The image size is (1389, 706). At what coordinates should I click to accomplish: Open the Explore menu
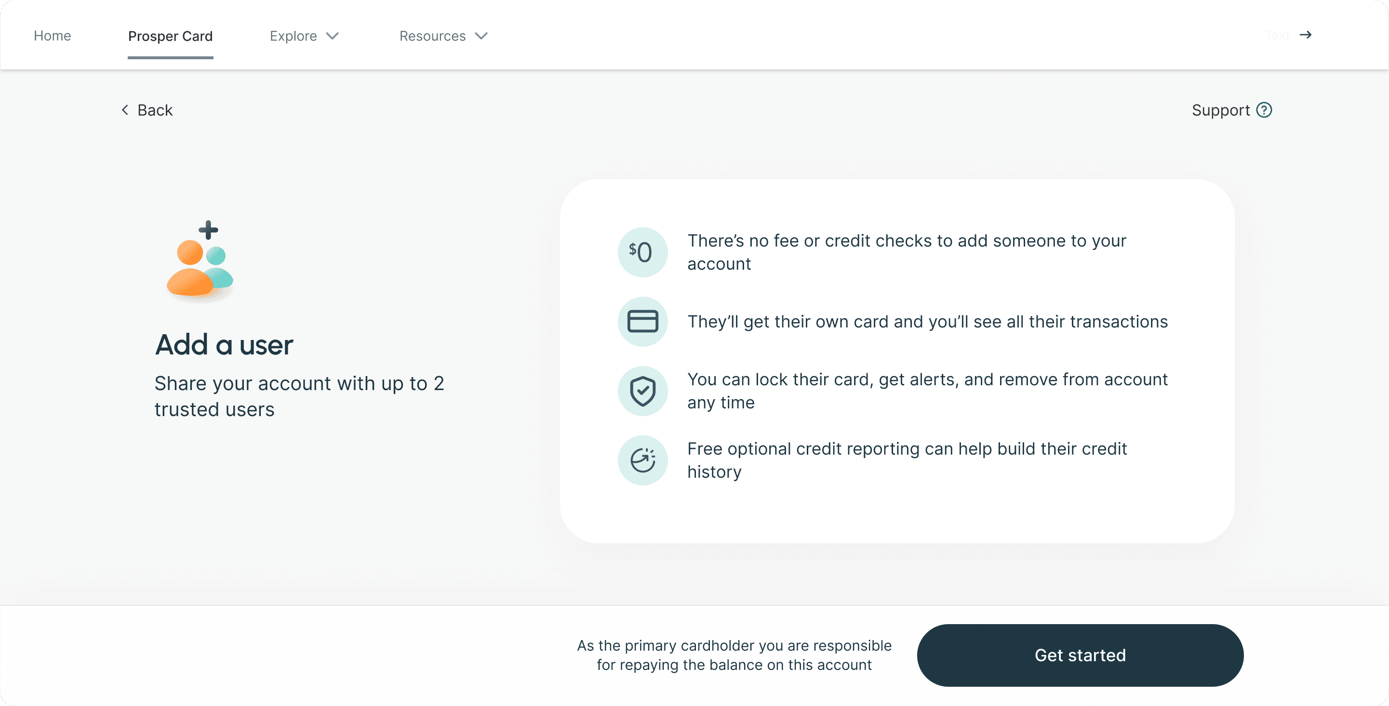[x=305, y=36]
